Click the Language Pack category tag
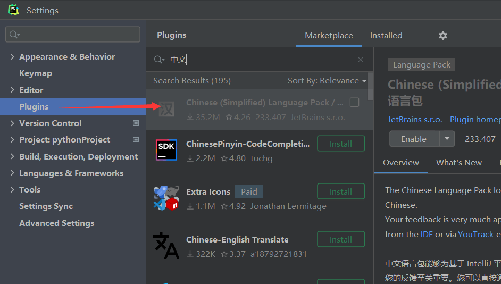 tap(421, 64)
